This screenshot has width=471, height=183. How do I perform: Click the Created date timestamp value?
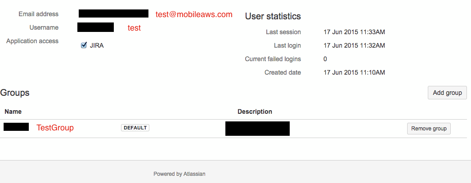pos(354,72)
